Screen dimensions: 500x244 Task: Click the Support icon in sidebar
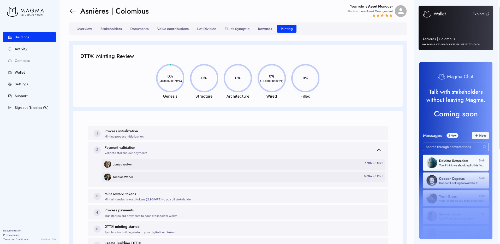[10, 96]
